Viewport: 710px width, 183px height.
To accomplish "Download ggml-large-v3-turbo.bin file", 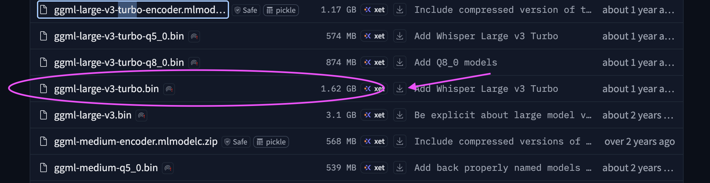I will (399, 89).
